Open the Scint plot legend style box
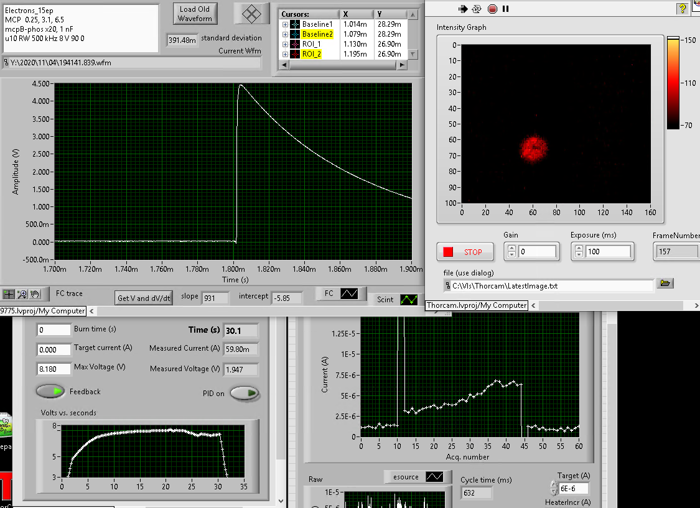Viewport: 700px width, 508px height. 409,300
